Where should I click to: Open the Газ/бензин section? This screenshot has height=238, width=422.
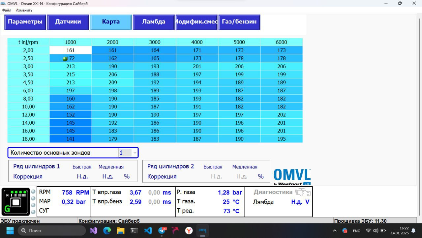tap(239, 22)
